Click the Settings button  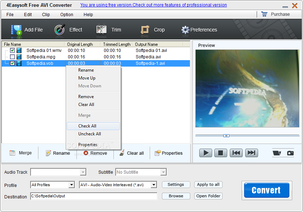(x=176, y=185)
